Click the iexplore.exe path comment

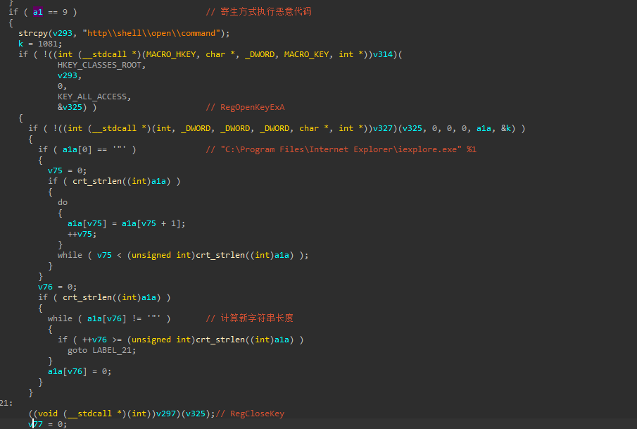click(x=348, y=149)
